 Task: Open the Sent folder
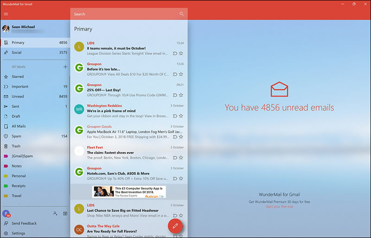[x=36, y=106]
